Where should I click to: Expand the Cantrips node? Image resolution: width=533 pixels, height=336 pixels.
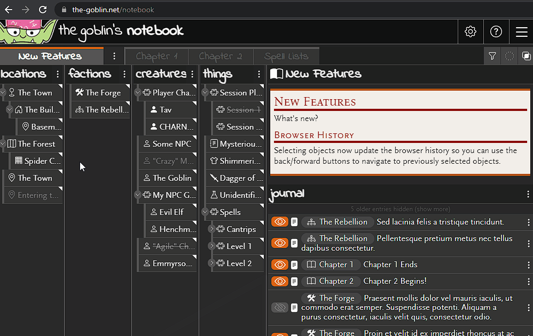[x=212, y=229]
